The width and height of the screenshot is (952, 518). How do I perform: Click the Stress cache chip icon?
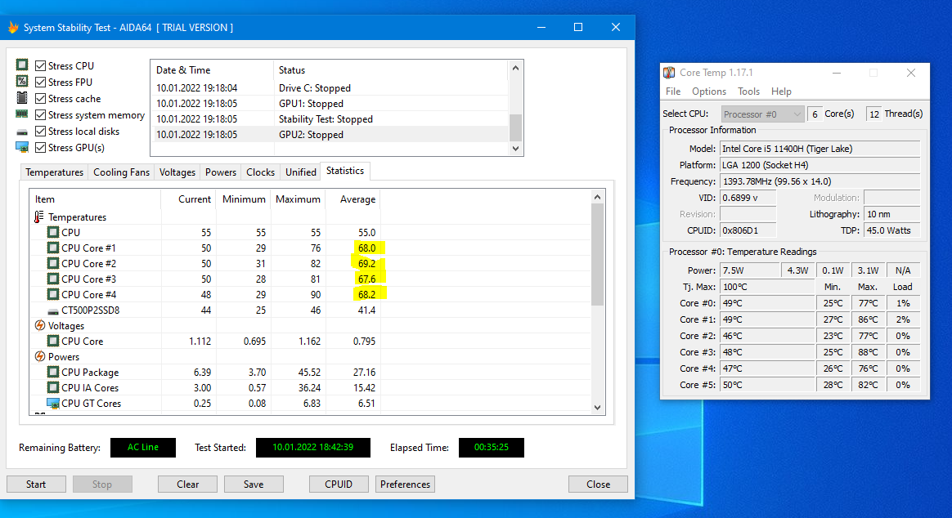22,98
